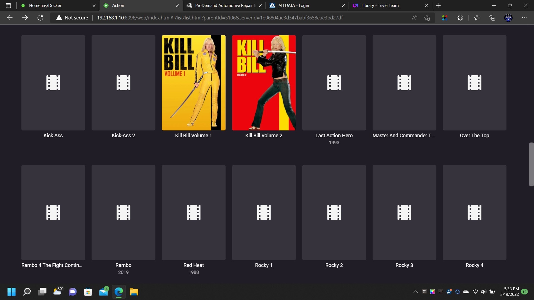
Task: Open the Settings and more menu
Action: 525,17
